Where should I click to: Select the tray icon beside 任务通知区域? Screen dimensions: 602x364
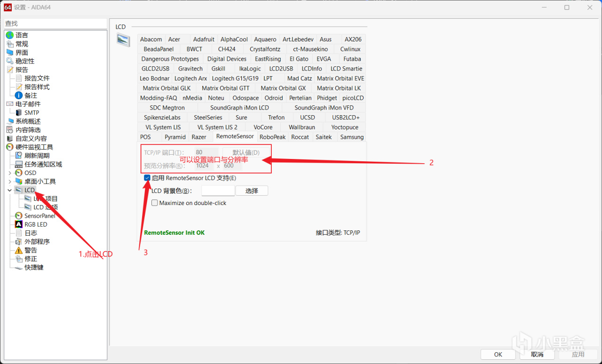[x=19, y=165]
